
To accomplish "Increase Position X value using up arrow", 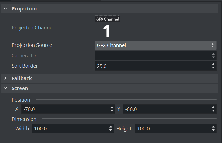I will coord(112,107).
